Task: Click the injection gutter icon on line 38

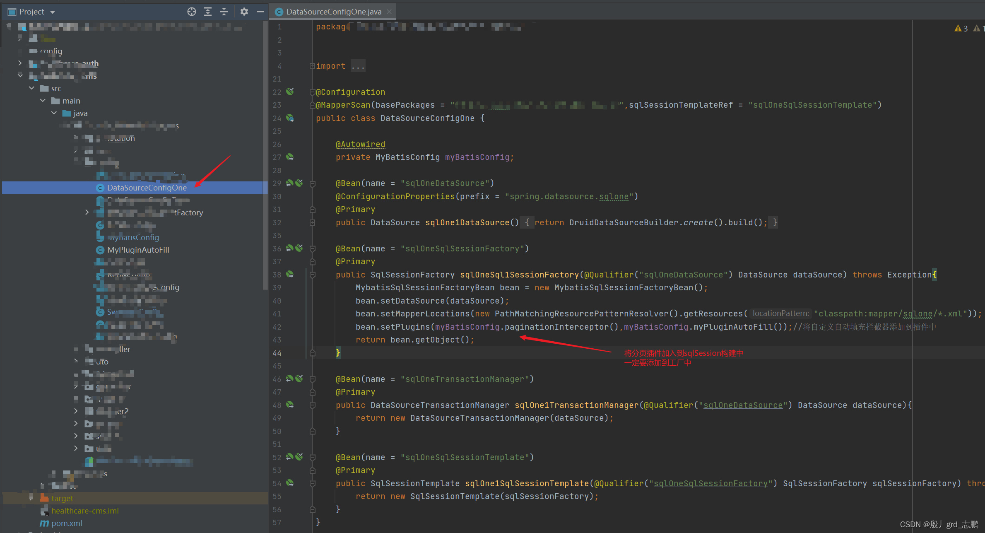Action: point(290,274)
